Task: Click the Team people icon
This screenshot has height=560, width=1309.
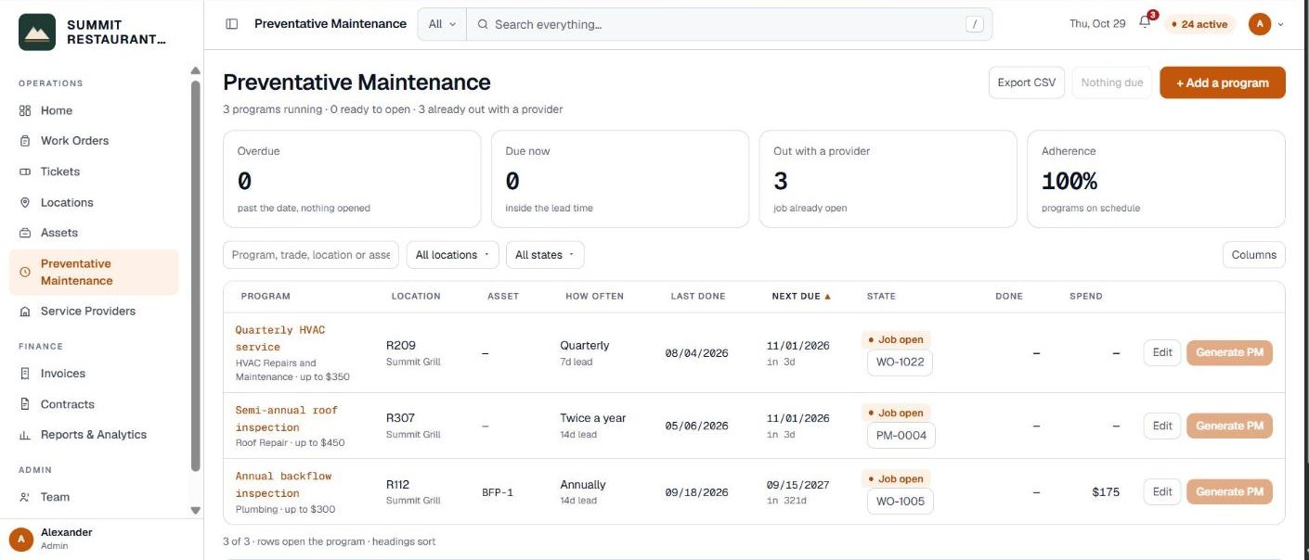Action: click(25, 497)
